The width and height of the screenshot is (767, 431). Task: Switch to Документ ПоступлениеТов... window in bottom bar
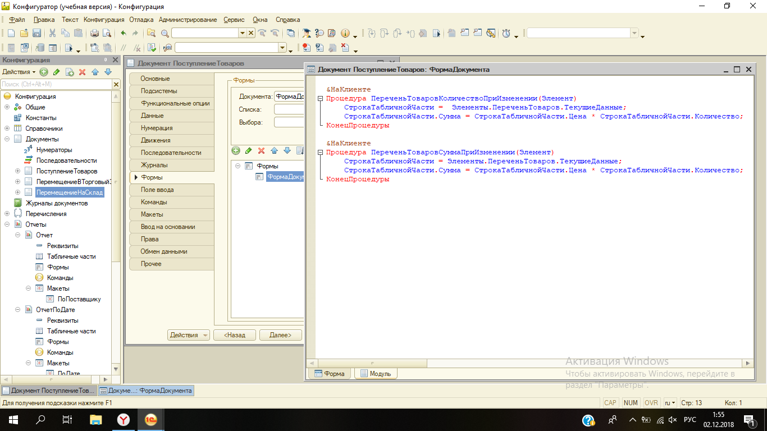click(x=49, y=391)
